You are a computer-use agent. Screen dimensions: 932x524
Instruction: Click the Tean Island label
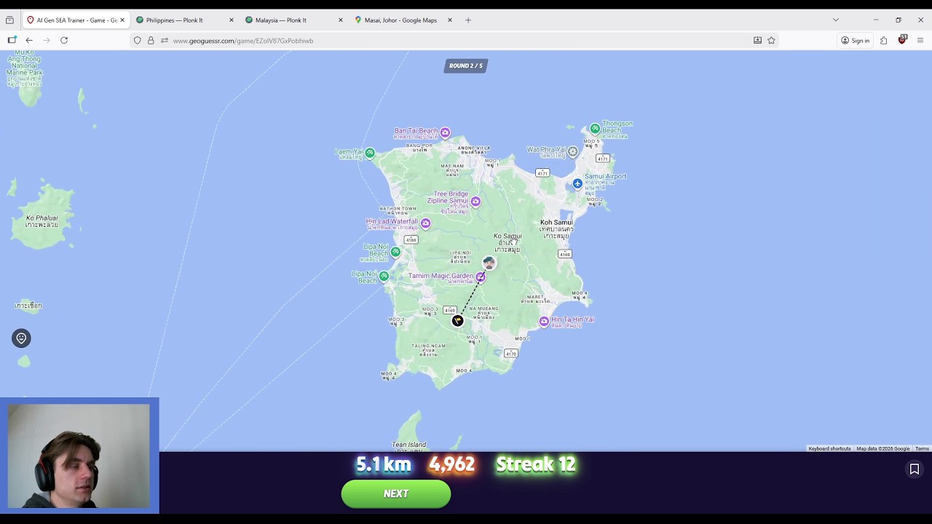[408, 445]
